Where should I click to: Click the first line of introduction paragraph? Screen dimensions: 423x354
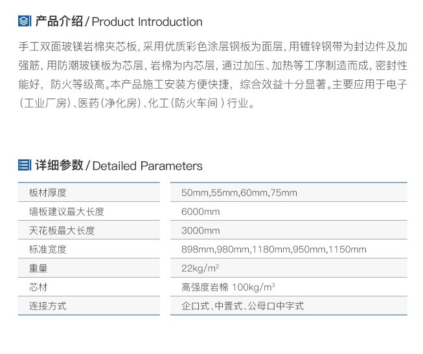pos(212,47)
